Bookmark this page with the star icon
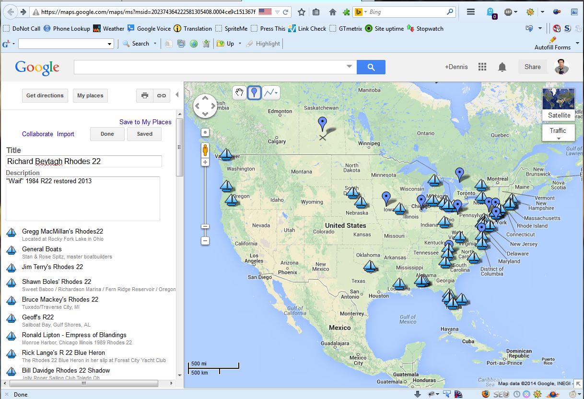This screenshot has height=399, width=584. coord(301,12)
